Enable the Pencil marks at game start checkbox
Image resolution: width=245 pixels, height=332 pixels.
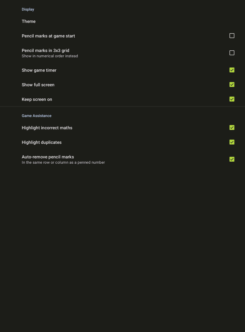232,36
